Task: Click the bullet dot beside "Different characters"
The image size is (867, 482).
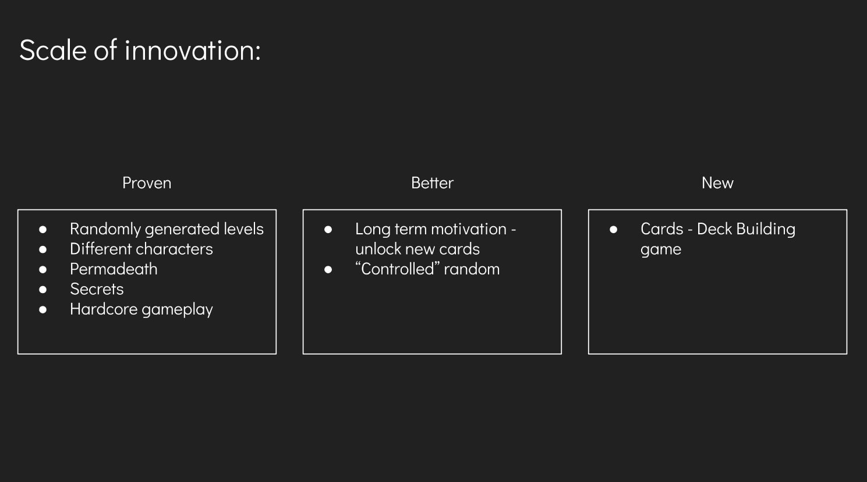Action: tap(43, 249)
